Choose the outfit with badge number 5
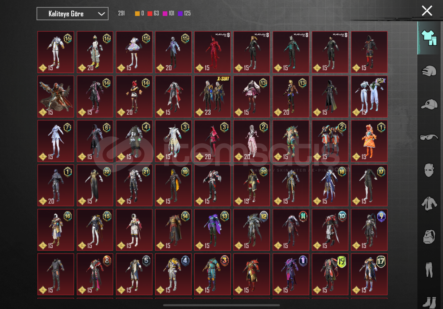Screen dimensions: 443x309 tap(134, 274)
